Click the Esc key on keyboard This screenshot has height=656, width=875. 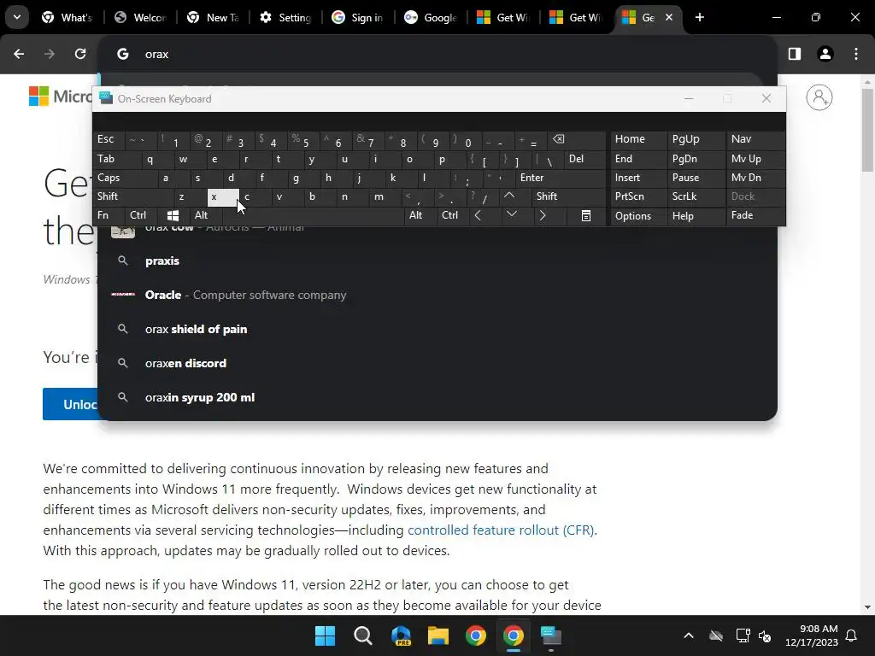click(x=109, y=139)
